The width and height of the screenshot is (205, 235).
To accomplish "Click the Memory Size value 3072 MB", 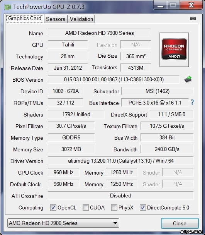I will pos(71,149).
